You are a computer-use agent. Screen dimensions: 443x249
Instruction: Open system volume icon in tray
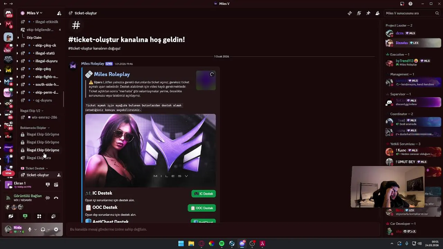[419, 243]
